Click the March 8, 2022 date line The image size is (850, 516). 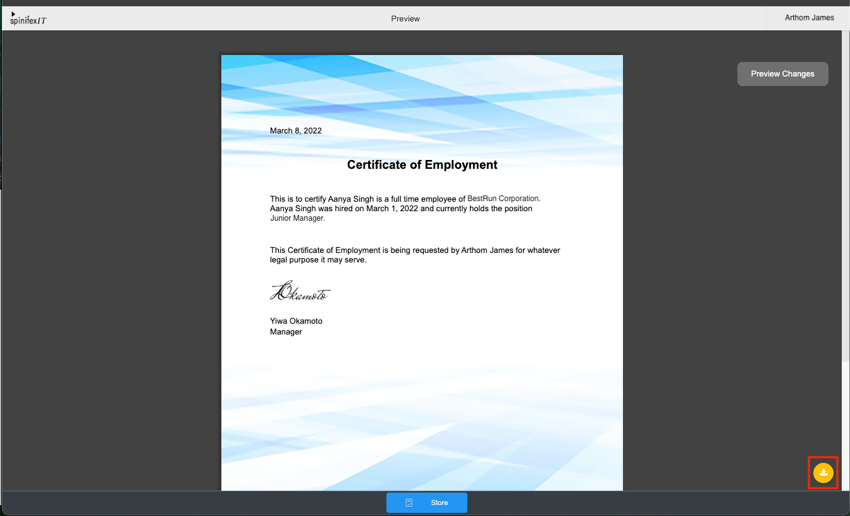pyautogui.click(x=295, y=131)
